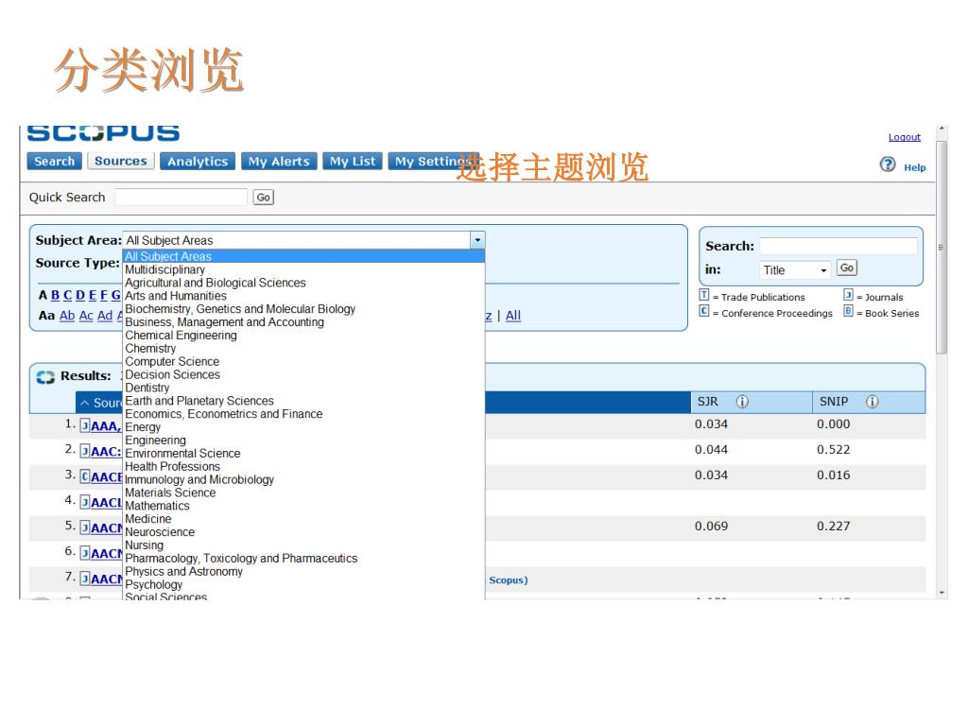Click the Ac prefix link

click(x=86, y=316)
